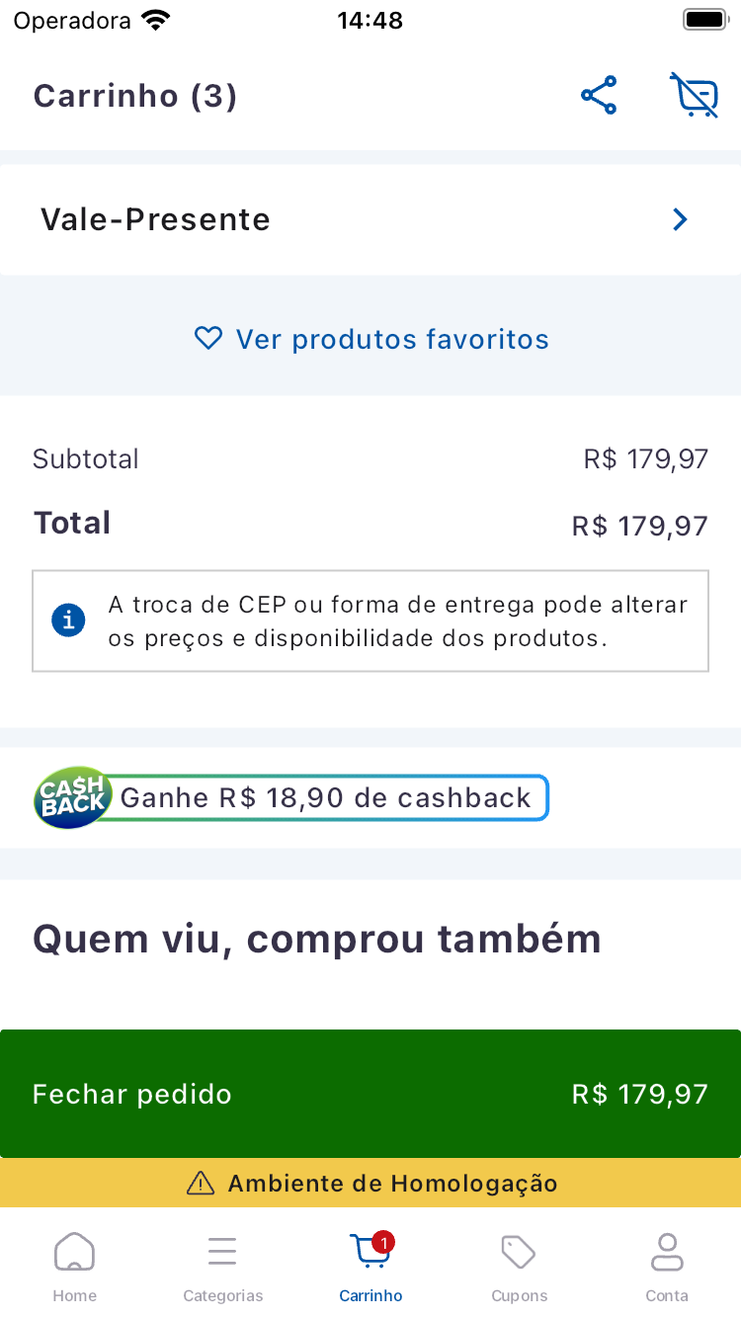Tap the Ambiente de Homologação banner
The image size is (741, 1318).
(392, 1183)
